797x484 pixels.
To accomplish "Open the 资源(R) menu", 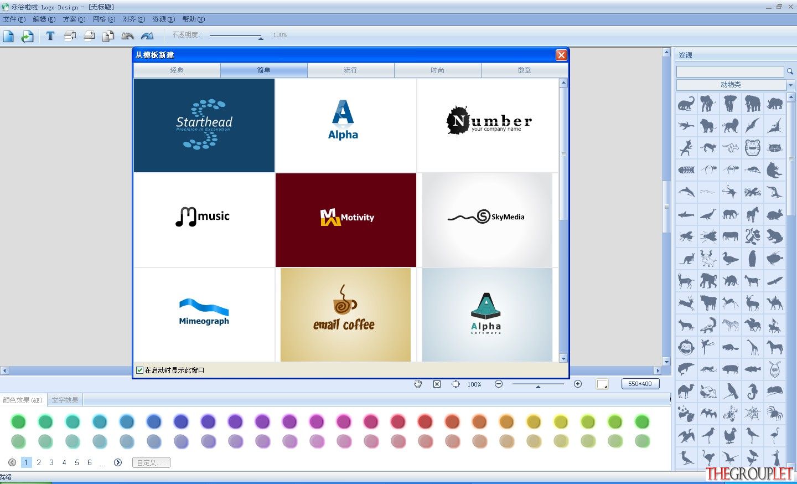I will point(164,19).
